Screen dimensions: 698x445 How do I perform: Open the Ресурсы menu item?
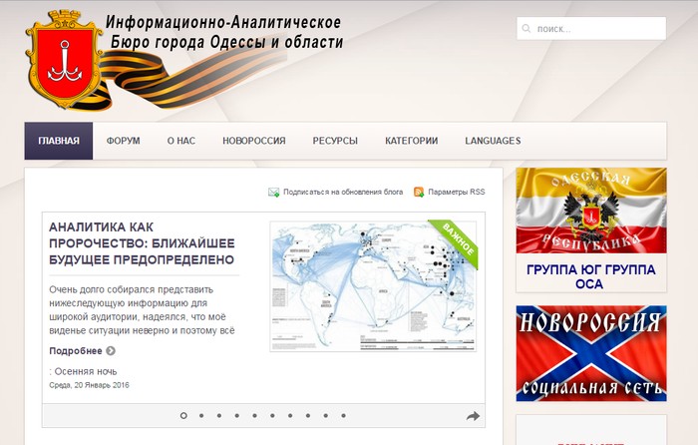point(335,141)
